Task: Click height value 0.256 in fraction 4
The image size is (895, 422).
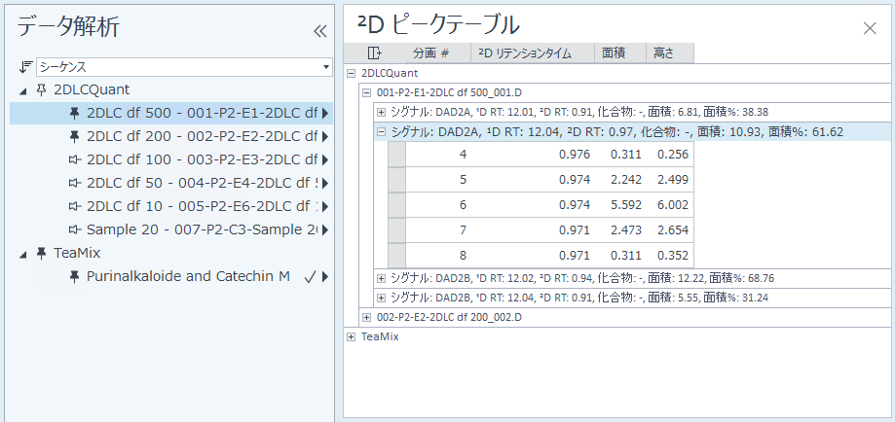Action: (x=672, y=155)
